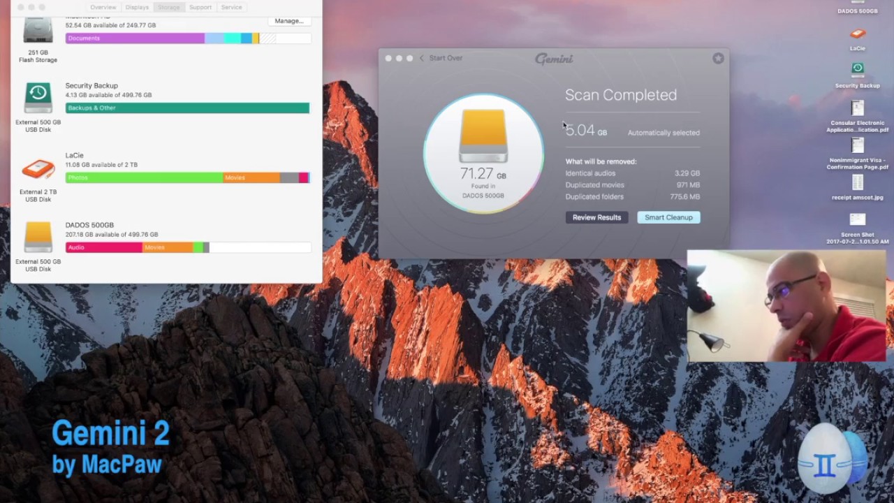Image resolution: width=894 pixels, height=503 pixels.
Task: Click the Flash Storage disk icon in About This Mac
Action: pyautogui.click(x=38, y=31)
